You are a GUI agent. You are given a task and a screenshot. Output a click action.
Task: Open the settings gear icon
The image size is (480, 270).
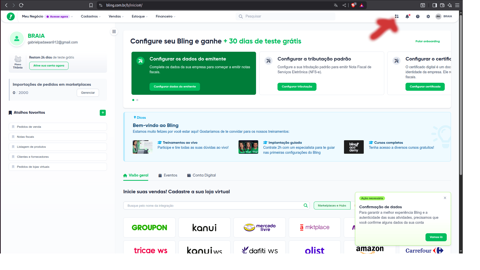coord(428,16)
